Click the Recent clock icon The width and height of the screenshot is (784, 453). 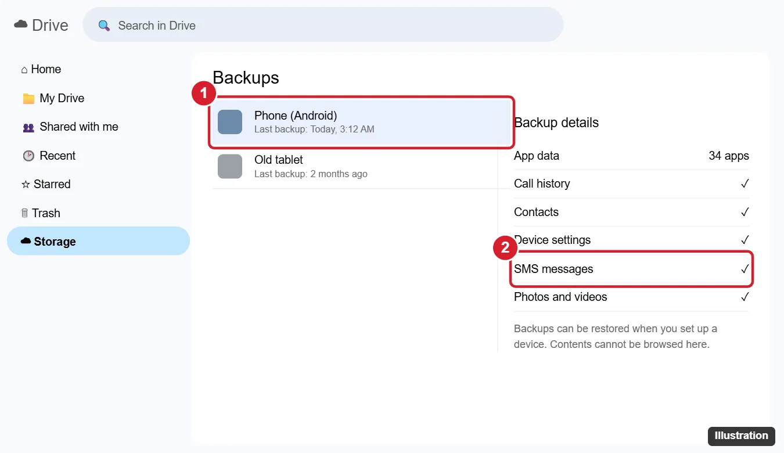point(28,156)
